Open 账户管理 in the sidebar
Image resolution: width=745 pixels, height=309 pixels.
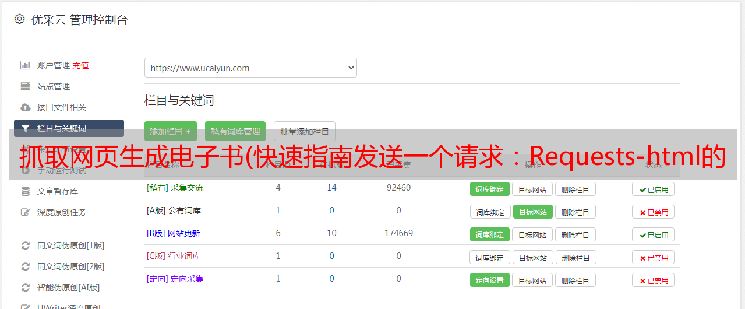pos(54,65)
